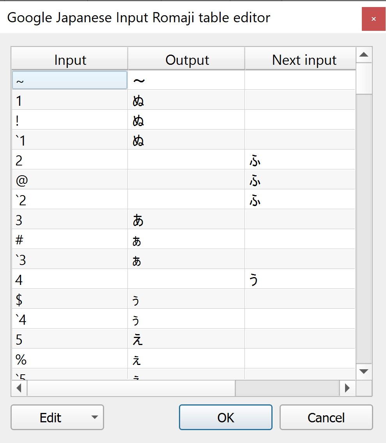Select the '`2' input cell
Screen dimensions: 386x443
click(70, 199)
